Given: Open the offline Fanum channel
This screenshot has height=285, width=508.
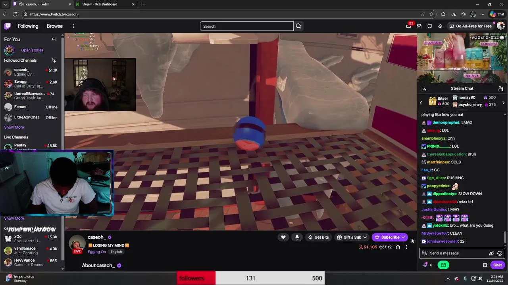Looking at the screenshot, I should point(31,107).
